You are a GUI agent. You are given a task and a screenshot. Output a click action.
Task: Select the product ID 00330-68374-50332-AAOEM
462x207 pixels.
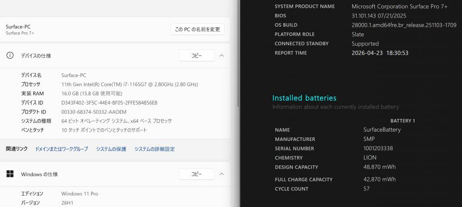tap(94, 112)
